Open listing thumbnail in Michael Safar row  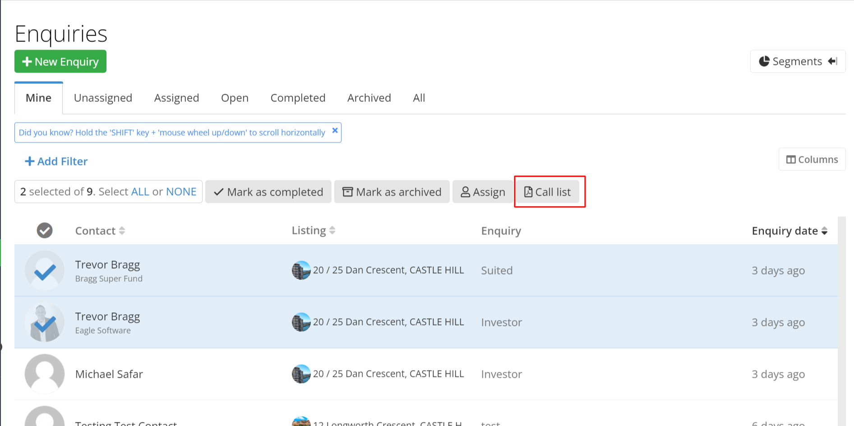(301, 374)
